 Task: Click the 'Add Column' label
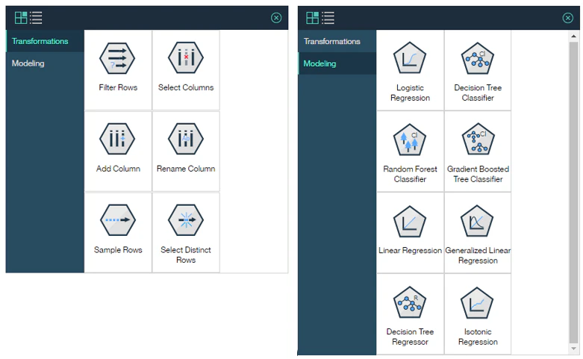pos(118,169)
